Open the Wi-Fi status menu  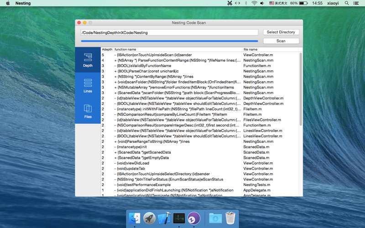tap(254, 3)
